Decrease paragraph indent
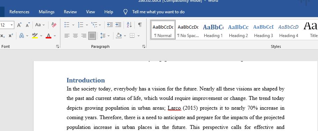 110,25
